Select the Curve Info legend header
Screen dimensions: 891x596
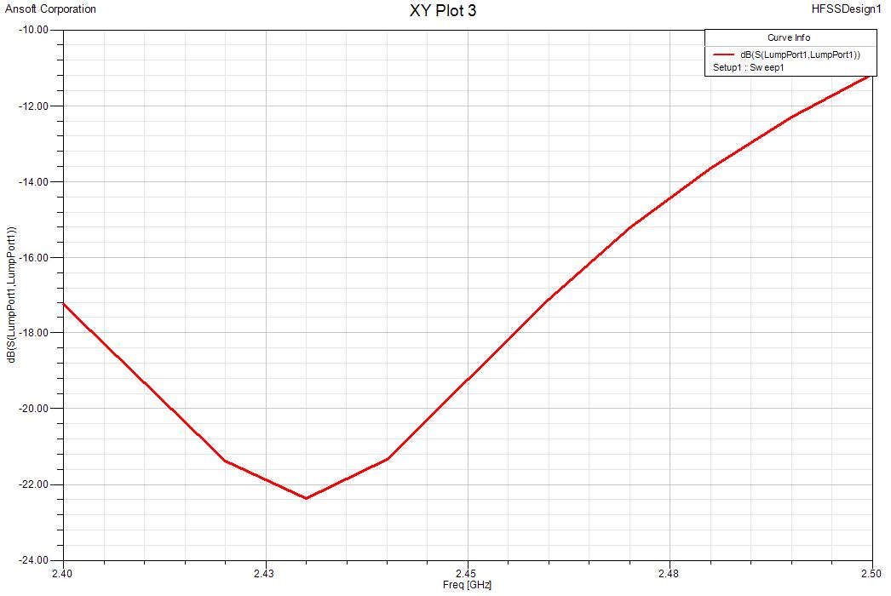click(x=789, y=37)
